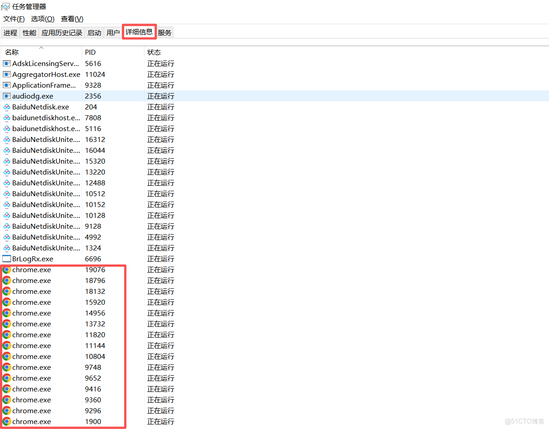Click Chrome icon for PID 14956
The height and width of the screenshot is (429, 549).
click(x=7, y=313)
